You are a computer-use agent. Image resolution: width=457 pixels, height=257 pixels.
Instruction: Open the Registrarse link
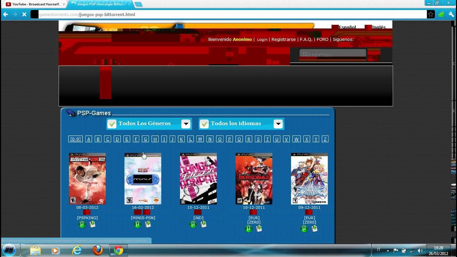pyautogui.click(x=283, y=39)
